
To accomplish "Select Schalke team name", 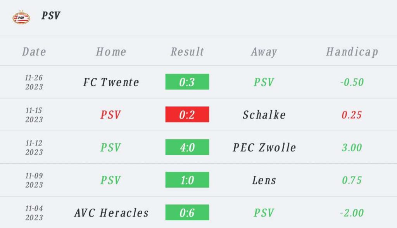I will pyautogui.click(x=264, y=115).
